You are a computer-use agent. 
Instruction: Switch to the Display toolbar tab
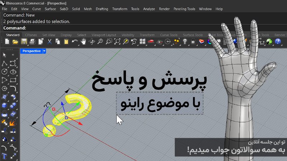tap(66, 35)
